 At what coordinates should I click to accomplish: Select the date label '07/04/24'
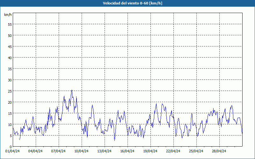click(x=58, y=151)
